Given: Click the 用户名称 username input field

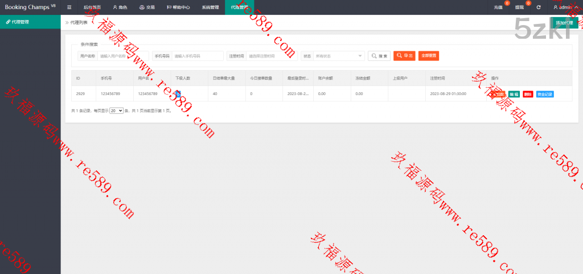Looking at the screenshot, I should click(122, 56).
